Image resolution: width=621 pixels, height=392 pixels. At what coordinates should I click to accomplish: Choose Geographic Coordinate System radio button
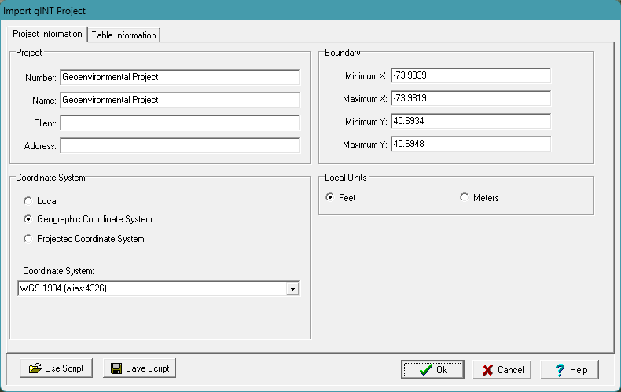[x=29, y=220]
